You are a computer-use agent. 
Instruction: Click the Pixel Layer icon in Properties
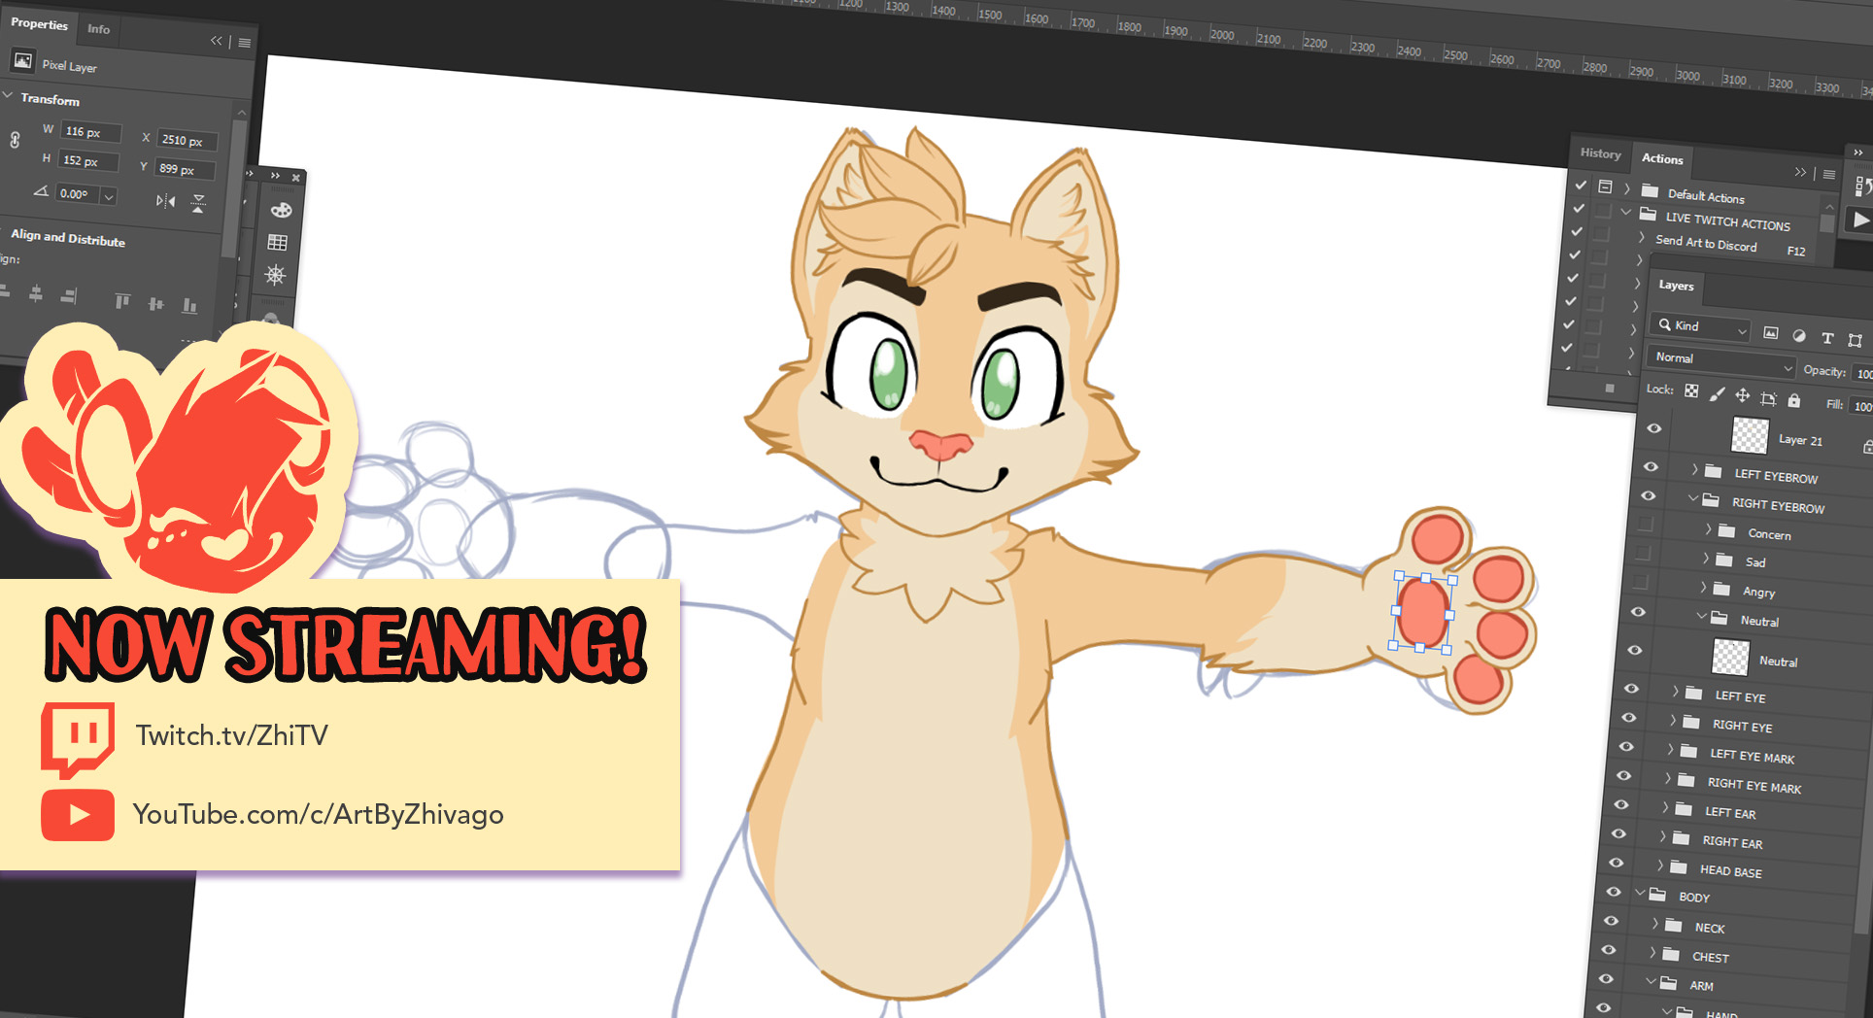pyautogui.click(x=22, y=61)
